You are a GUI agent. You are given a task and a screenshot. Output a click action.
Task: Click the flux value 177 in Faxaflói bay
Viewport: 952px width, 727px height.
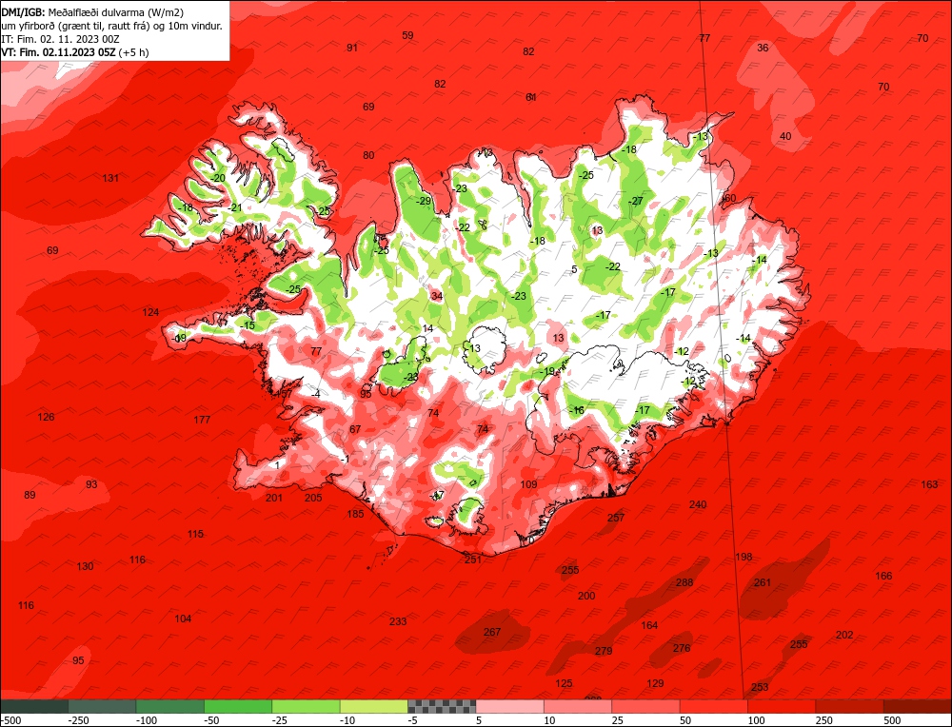(x=202, y=420)
